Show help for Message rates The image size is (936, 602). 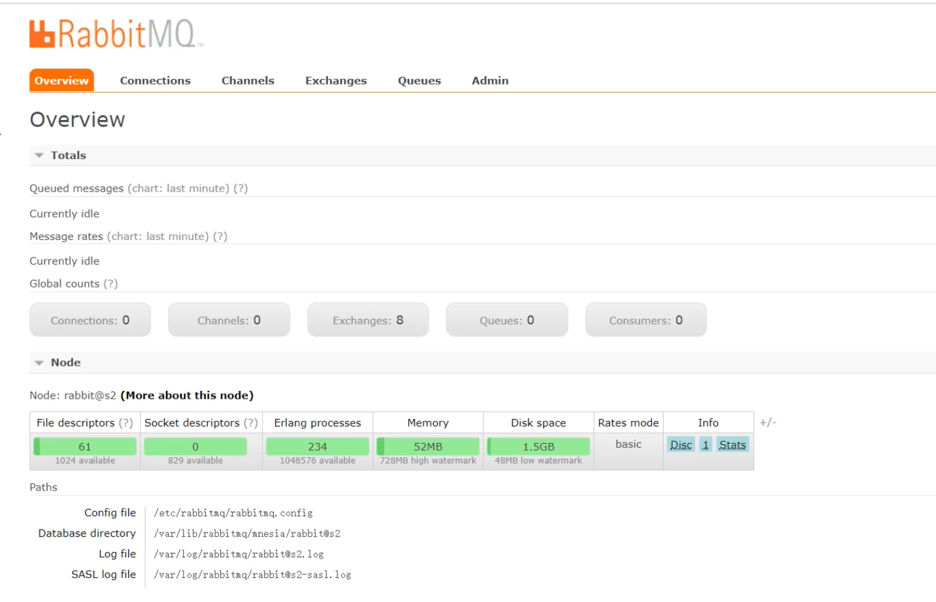coord(220,237)
